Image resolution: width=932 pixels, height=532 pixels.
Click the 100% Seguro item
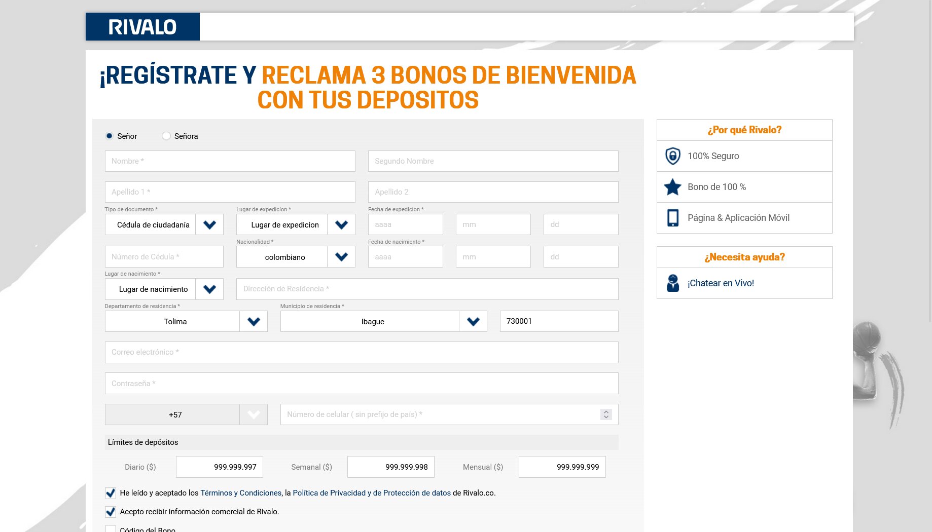pyautogui.click(x=744, y=156)
